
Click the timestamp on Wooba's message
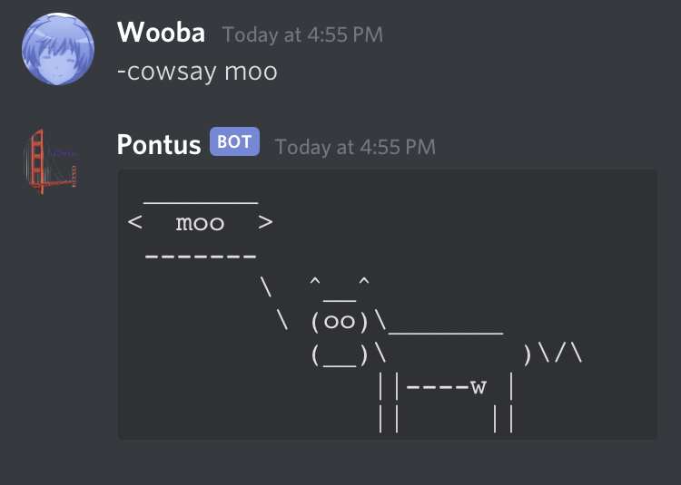pos(302,34)
